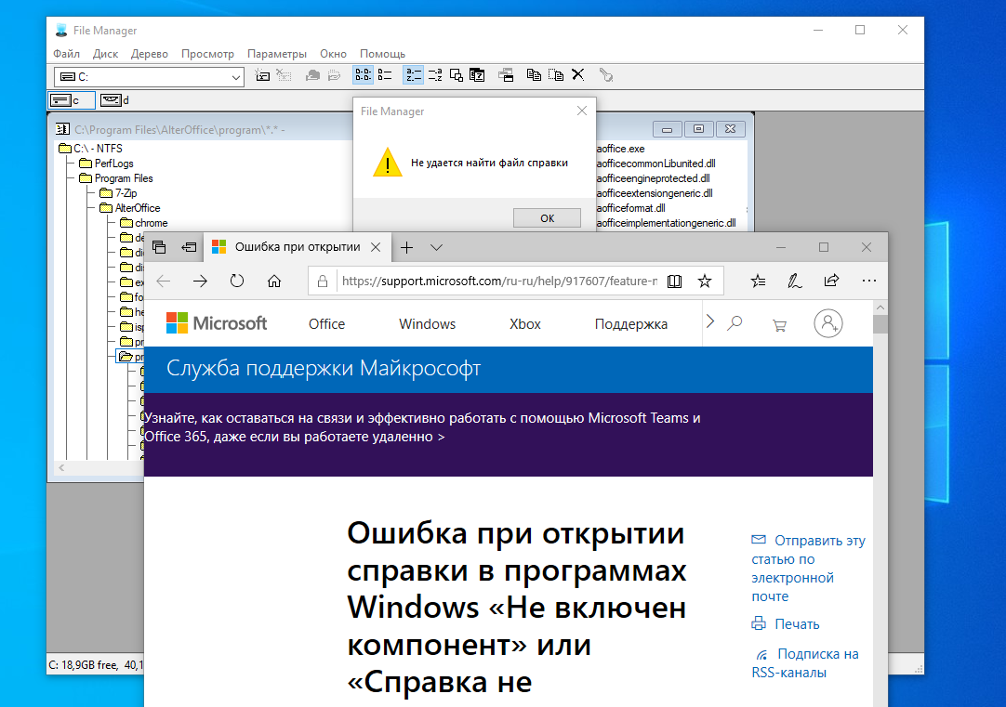The height and width of the screenshot is (707, 1006).
Task: Toggle reading view book icon
Action: click(x=674, y=281)
